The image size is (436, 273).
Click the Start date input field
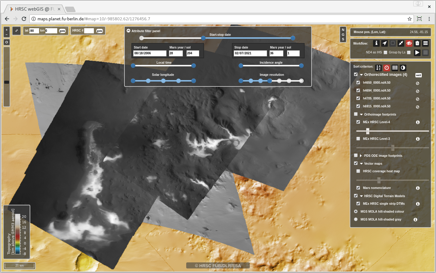pyautogui.click(x=150, y=53)
